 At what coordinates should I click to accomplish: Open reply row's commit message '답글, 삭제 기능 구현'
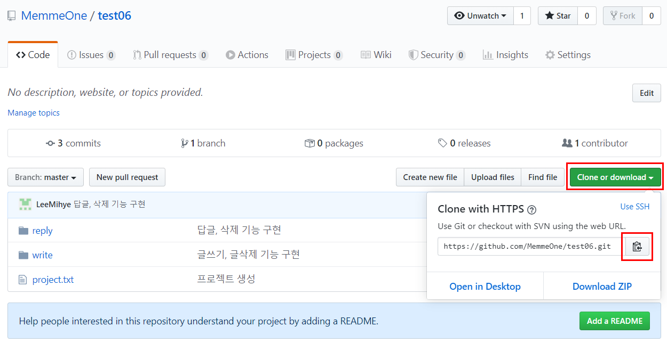pos(239,230)
